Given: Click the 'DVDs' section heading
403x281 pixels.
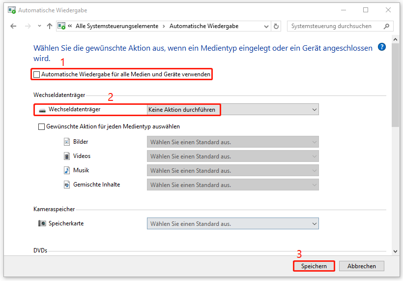Looking at the screenshot, I should coord(40,250).
